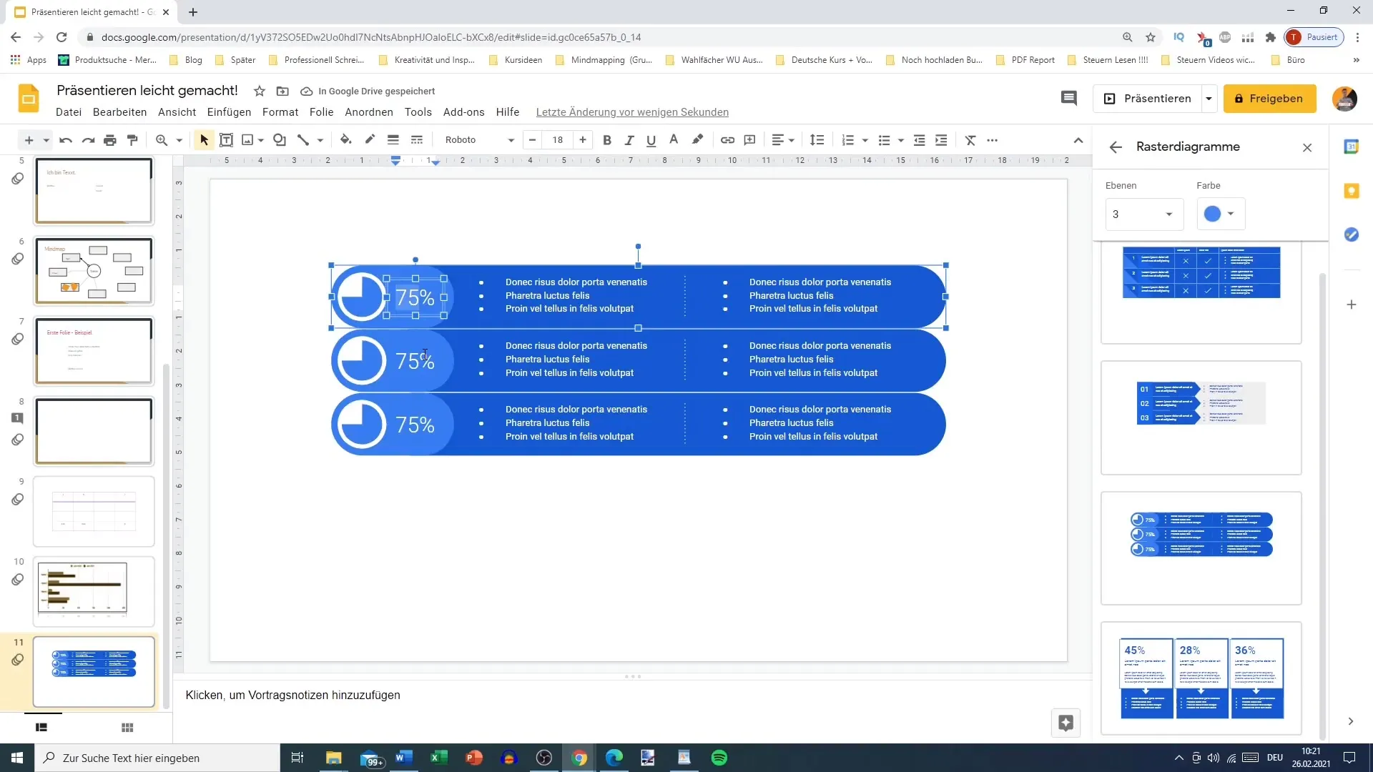The height and width of the screenshot is (772, 1373).
Task: Click the font size field showing 18
Action: pyautogui.click(x=558, y=140)
